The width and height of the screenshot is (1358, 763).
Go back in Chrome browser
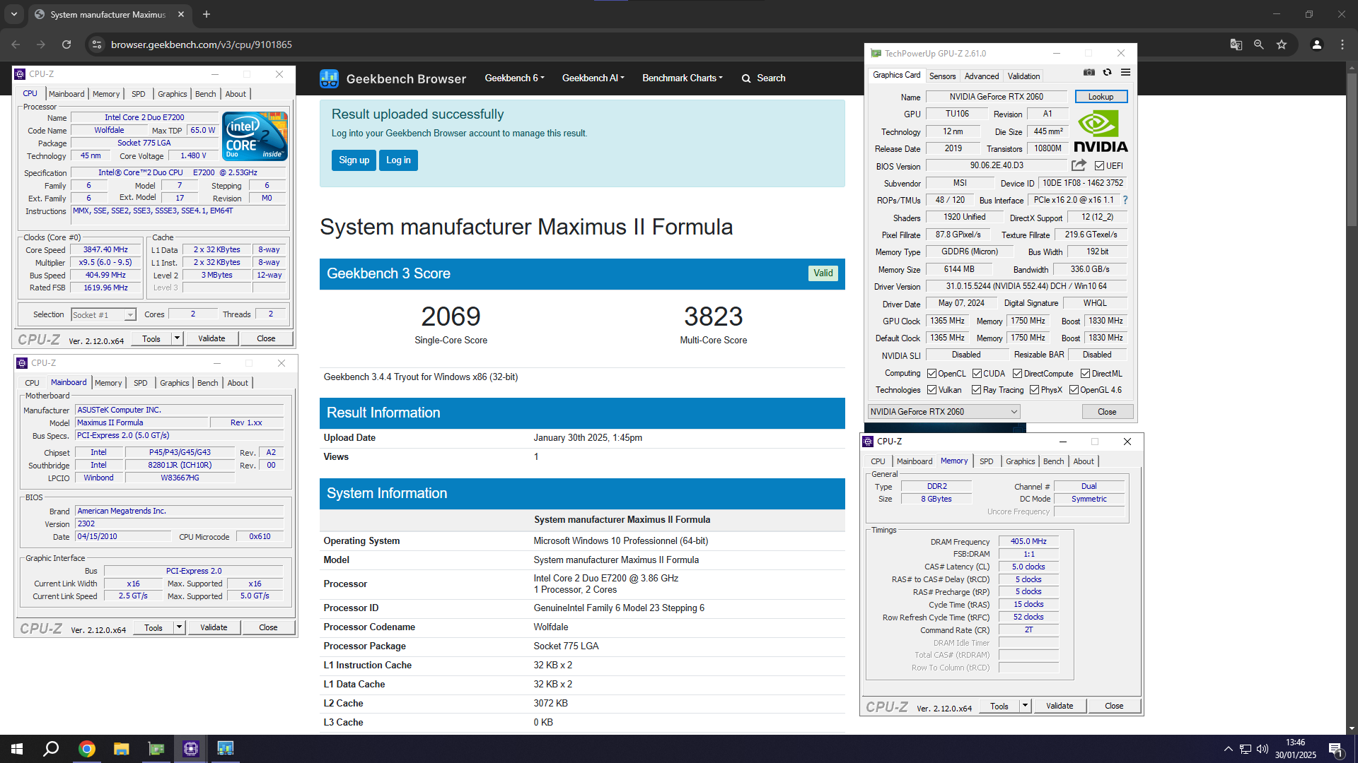16,45
